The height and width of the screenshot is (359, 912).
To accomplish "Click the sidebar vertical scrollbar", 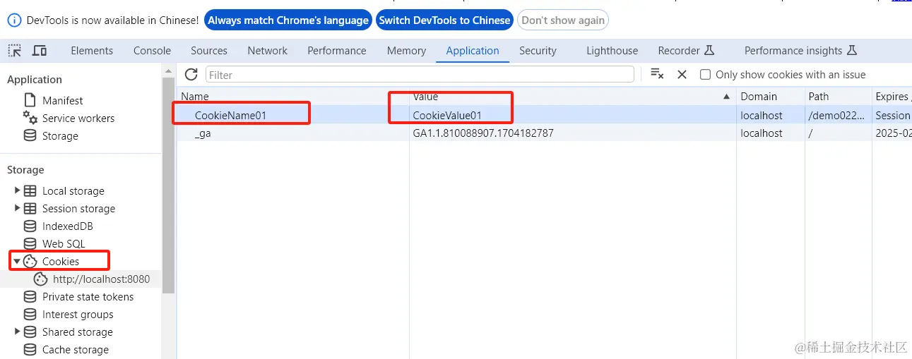I will (168, 185).
